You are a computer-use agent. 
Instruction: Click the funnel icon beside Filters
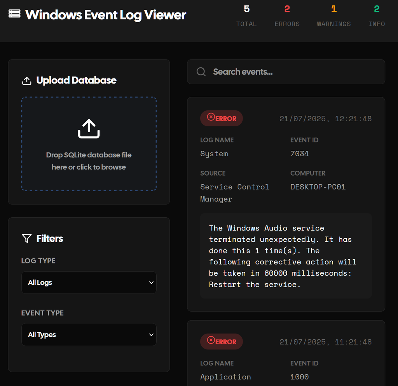pos(27,238)
